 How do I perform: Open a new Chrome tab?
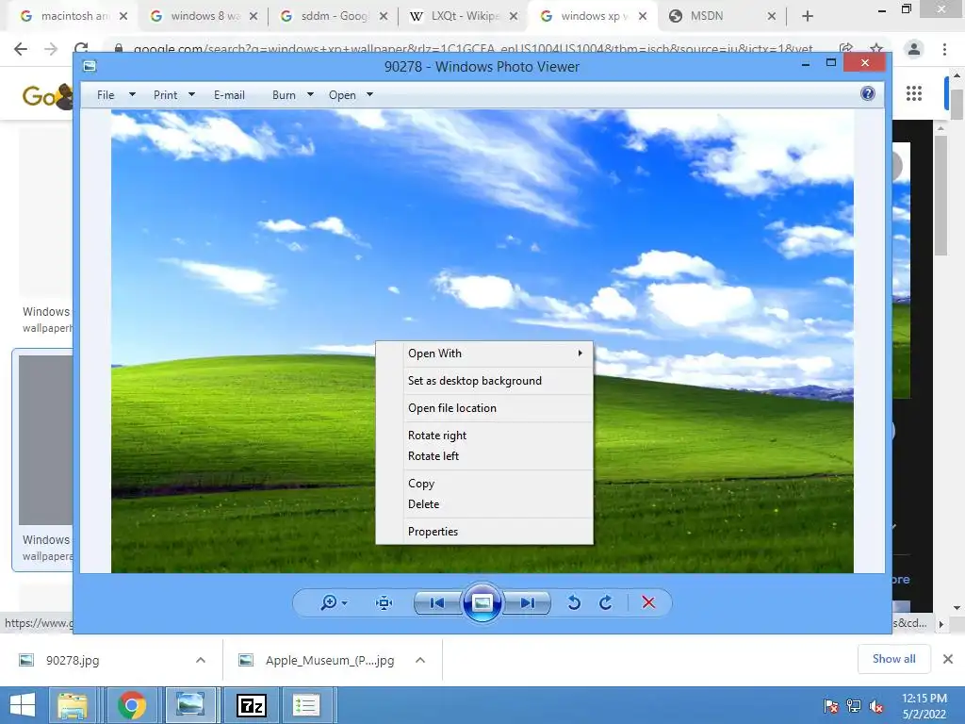tap(808, 16)
